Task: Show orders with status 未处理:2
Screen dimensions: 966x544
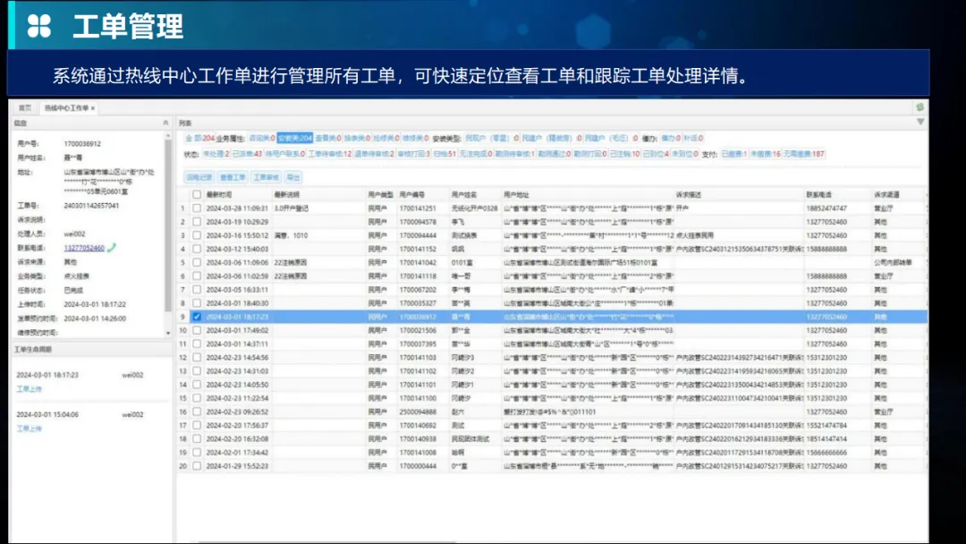Action: pos(216,154)
